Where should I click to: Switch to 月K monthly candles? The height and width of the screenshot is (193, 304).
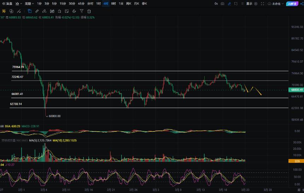(x=136, y=4)
